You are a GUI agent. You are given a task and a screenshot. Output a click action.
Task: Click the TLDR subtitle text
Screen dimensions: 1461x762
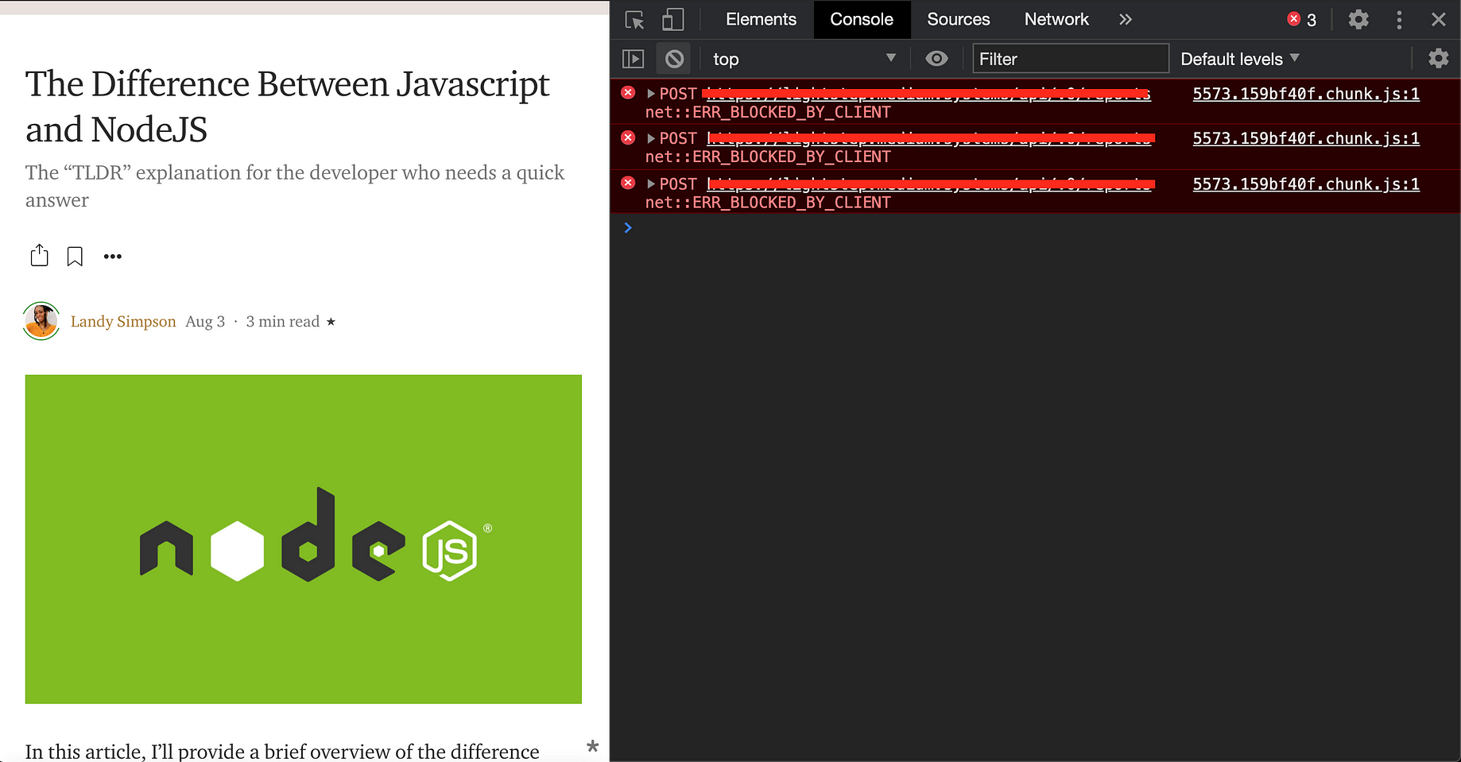click(x=295, y=186)
